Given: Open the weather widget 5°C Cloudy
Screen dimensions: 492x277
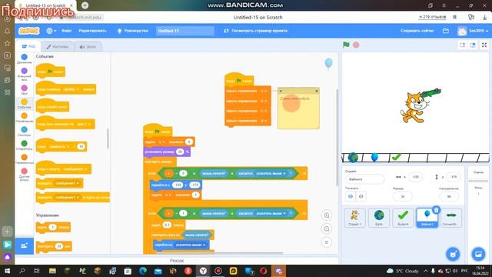Looking at the screenshot, I should coord(403,271).
